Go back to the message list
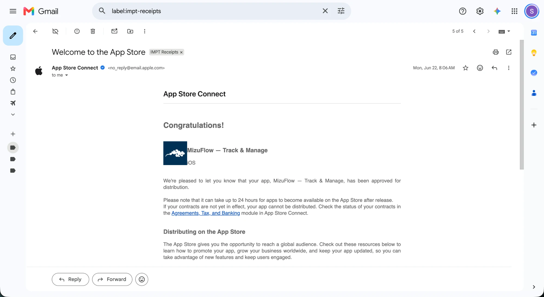Screen dimensions: 544x297 [35, 31]
